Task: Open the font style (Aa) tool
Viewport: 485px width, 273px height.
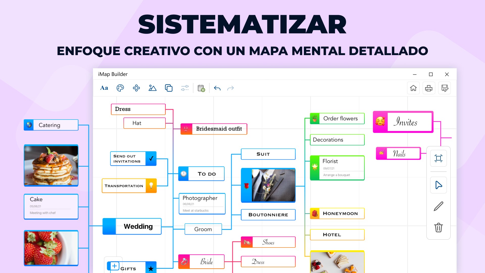Action: tap(104, 88)
